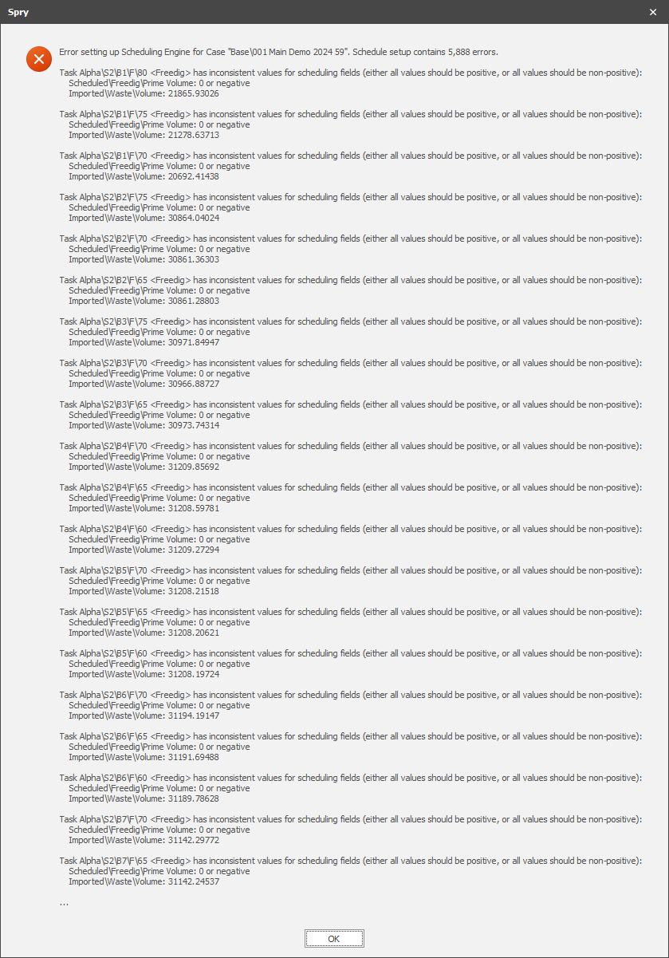Click the Imported Waste Volume 21865.93026 line
This screenshot has width=669, height=958.
(144, 93)
